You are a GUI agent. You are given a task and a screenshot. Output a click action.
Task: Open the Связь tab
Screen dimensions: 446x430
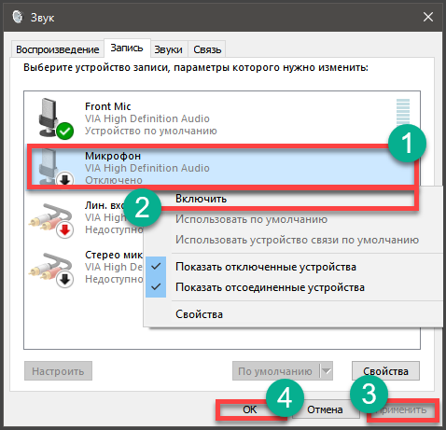(207, 49)
